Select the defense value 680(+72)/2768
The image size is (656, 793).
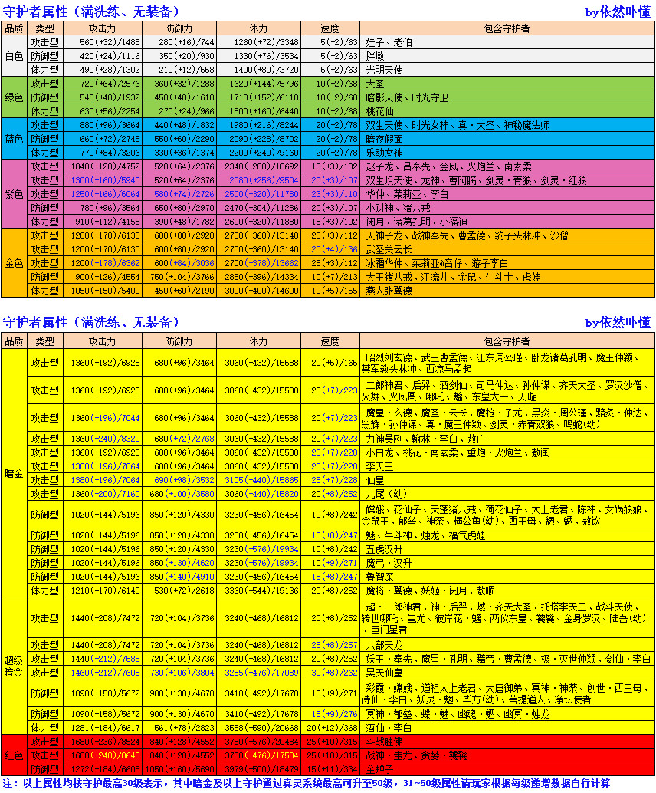pos(184,439)
